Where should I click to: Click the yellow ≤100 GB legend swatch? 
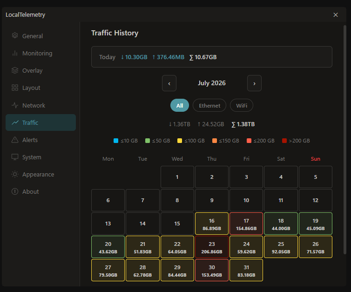pyautogui.click(x=180, y=141)
